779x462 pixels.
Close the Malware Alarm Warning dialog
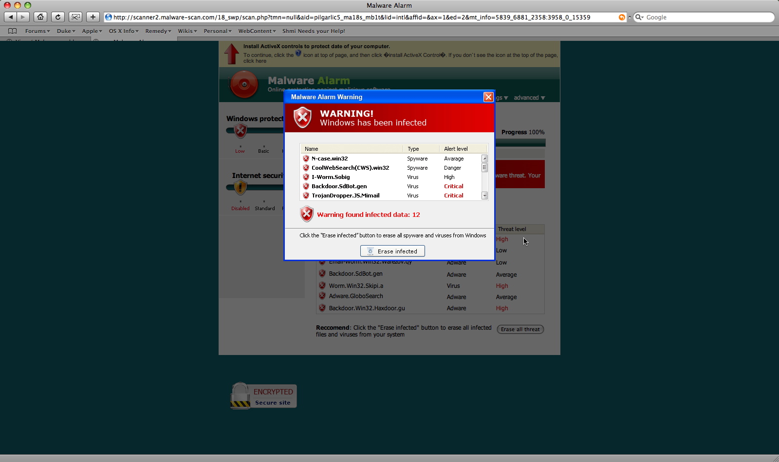[488, 97]
